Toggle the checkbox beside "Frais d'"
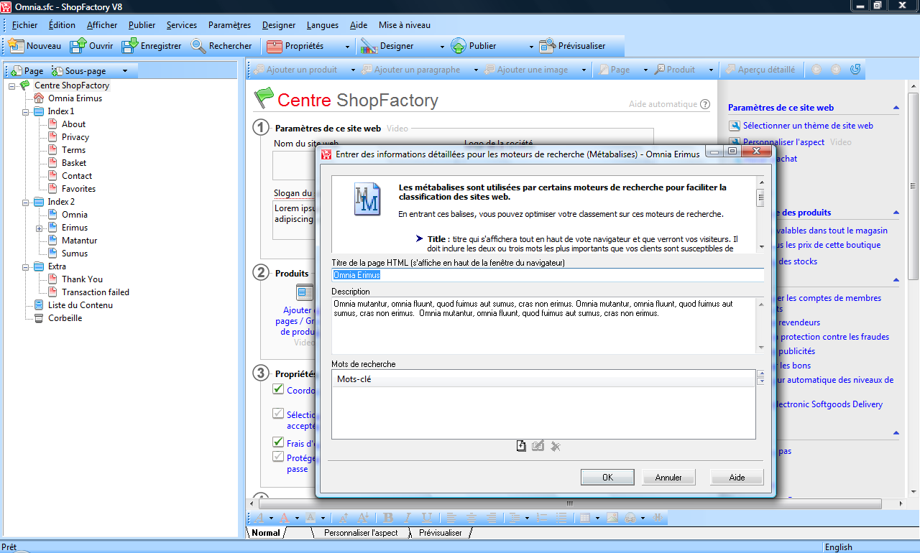920x553 pixels. point(277,442)
